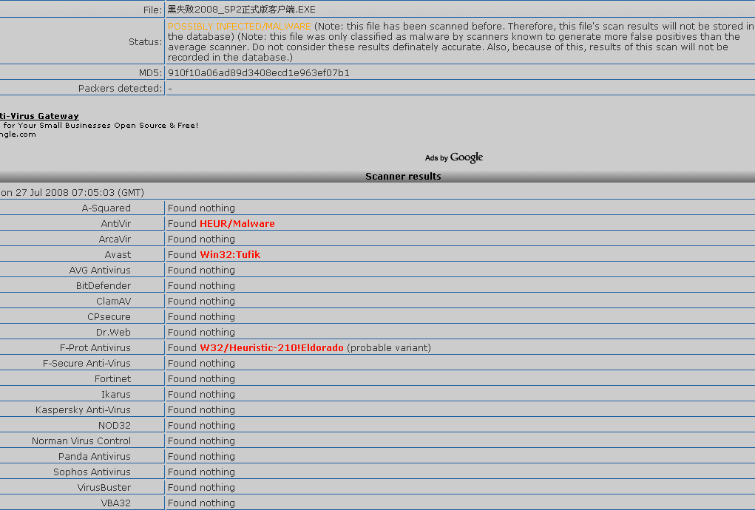Click the F-Prot Antivirus scanner label
Viewport: 755px width, 510px height.
[95, 348]
